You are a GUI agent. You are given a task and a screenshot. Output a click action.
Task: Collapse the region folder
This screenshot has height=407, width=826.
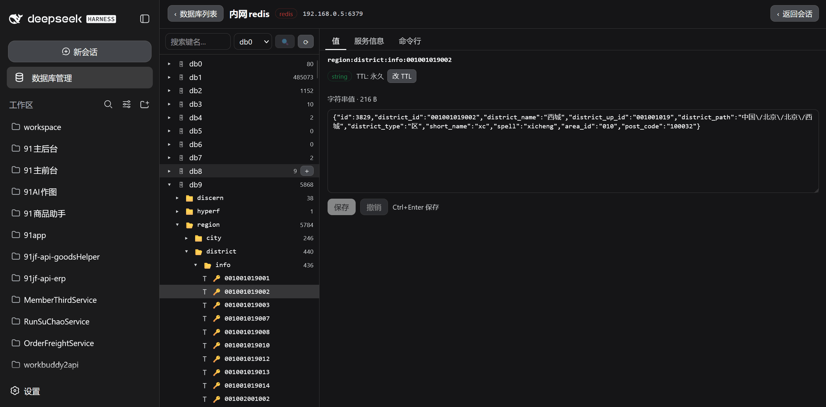[177, 224]
